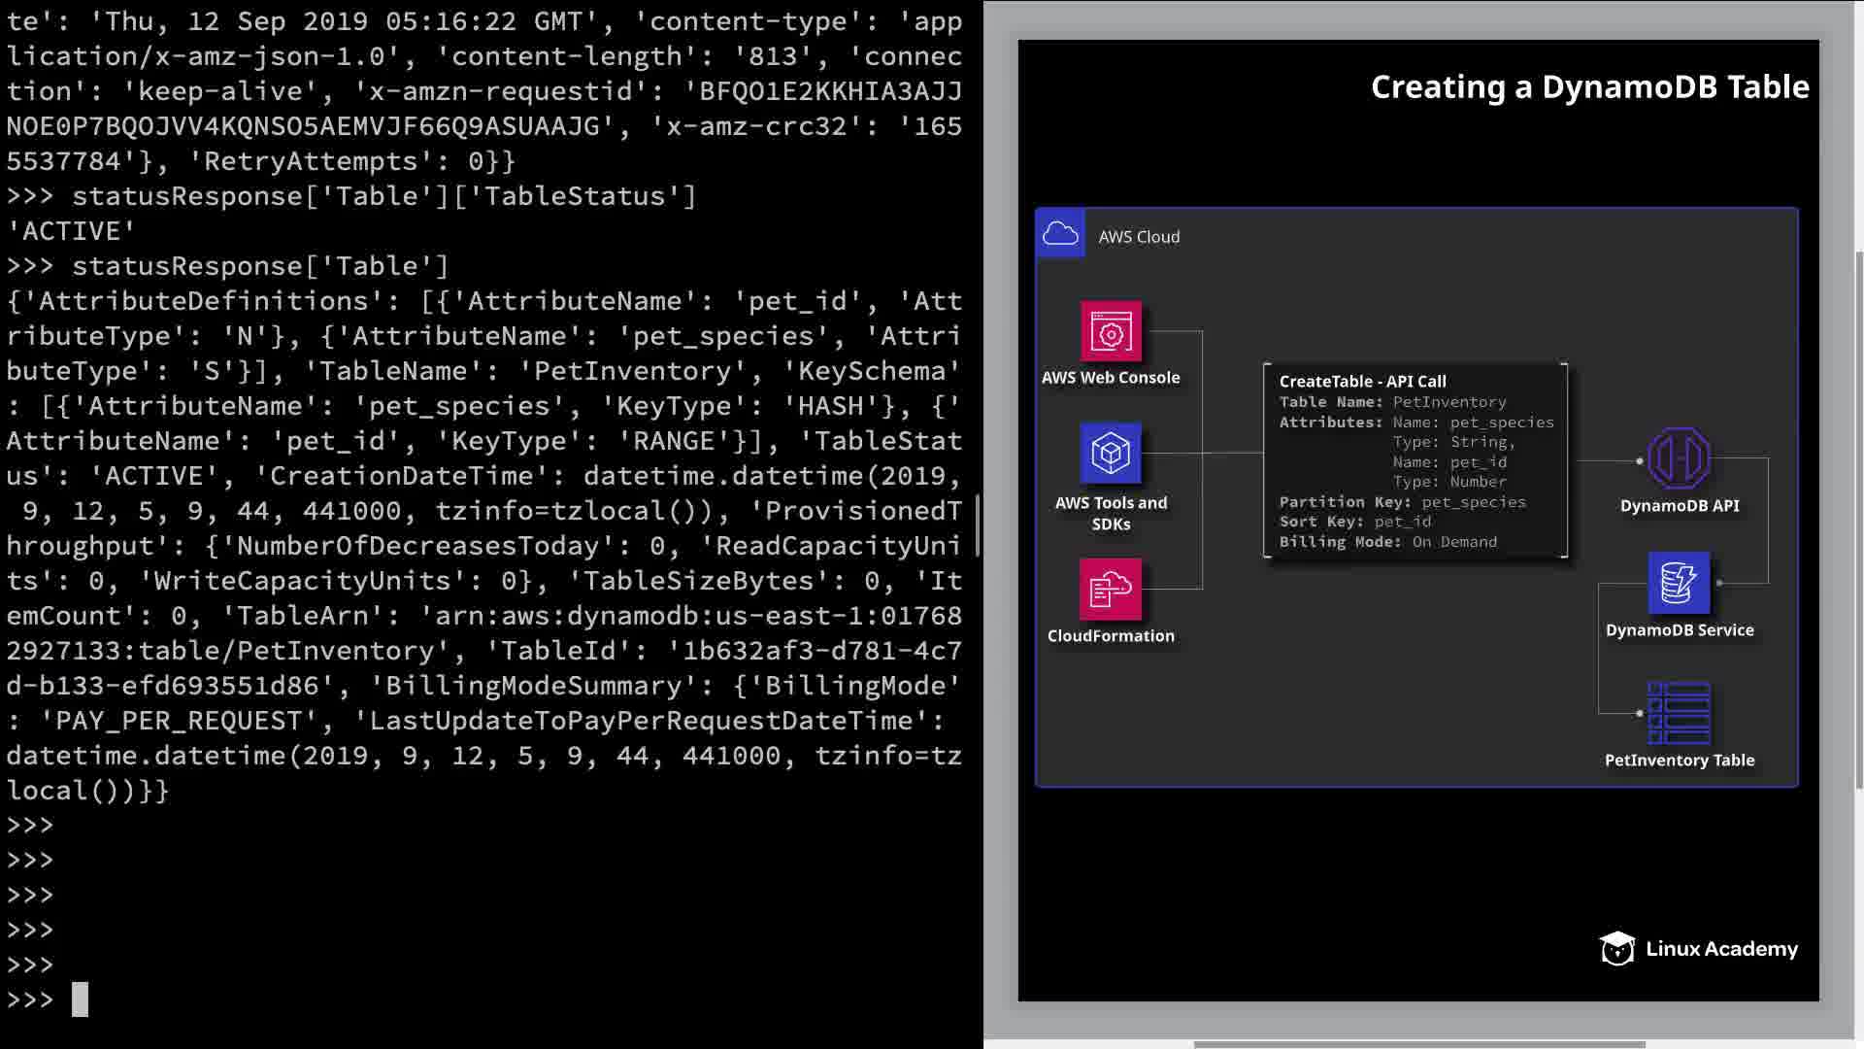Click the horizontal scrollbar below the slide
The width and height of the screenshot is (1864, 1049).
[1418, 1044]
